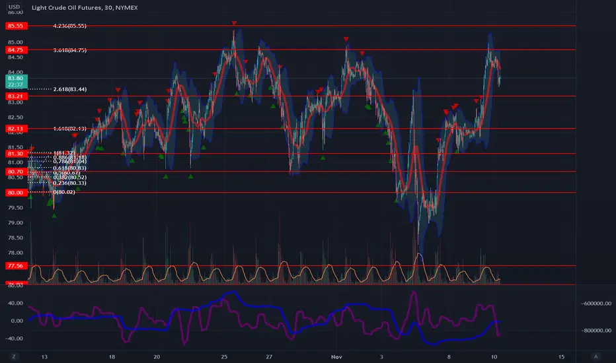Click the 10 date label on time axis
Screen dimensions: 616x363
click(494, 356)
